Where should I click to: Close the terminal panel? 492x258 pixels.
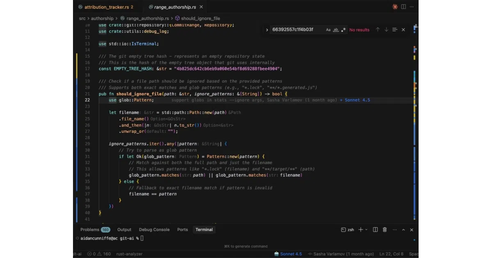coord(412,230)
